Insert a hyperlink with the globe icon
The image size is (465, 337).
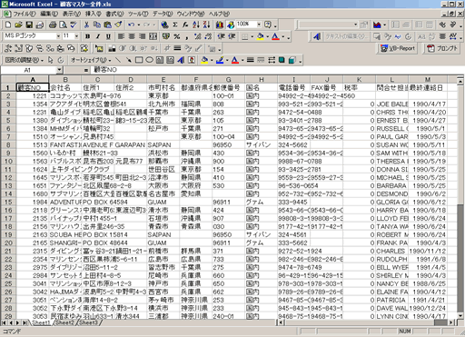pos(164,25)
